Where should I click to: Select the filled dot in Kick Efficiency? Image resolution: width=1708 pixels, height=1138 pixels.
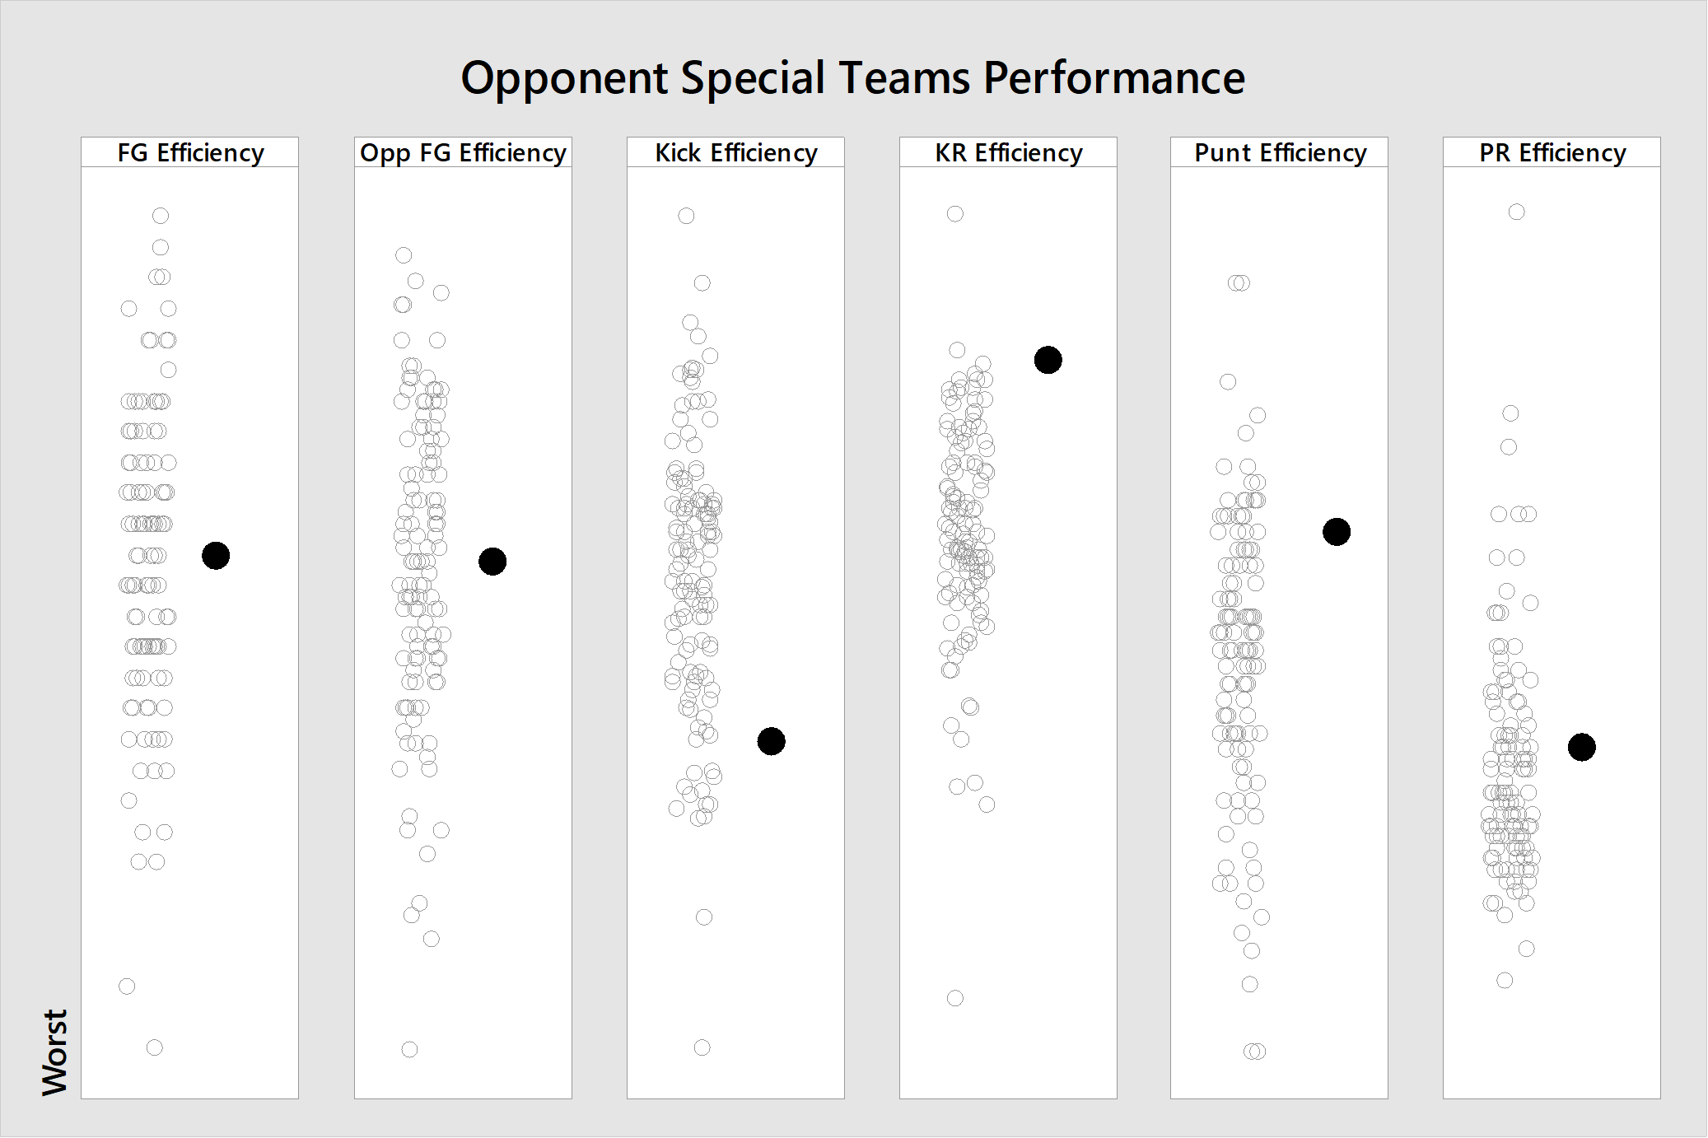772,741
